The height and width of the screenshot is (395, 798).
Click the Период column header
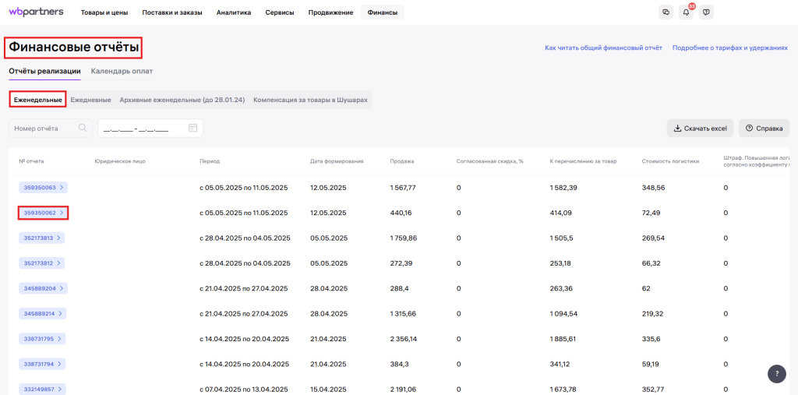pos(210,161)
